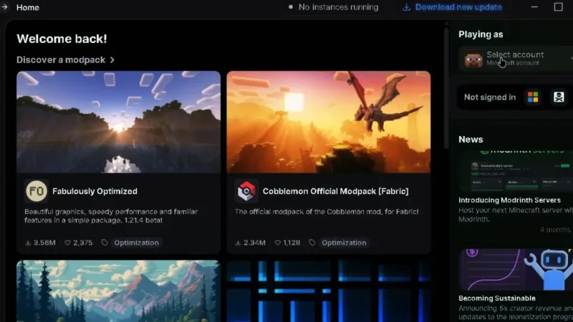Click the No instances running status
This screenshot has height=322, width=573.
pos(334,7)
